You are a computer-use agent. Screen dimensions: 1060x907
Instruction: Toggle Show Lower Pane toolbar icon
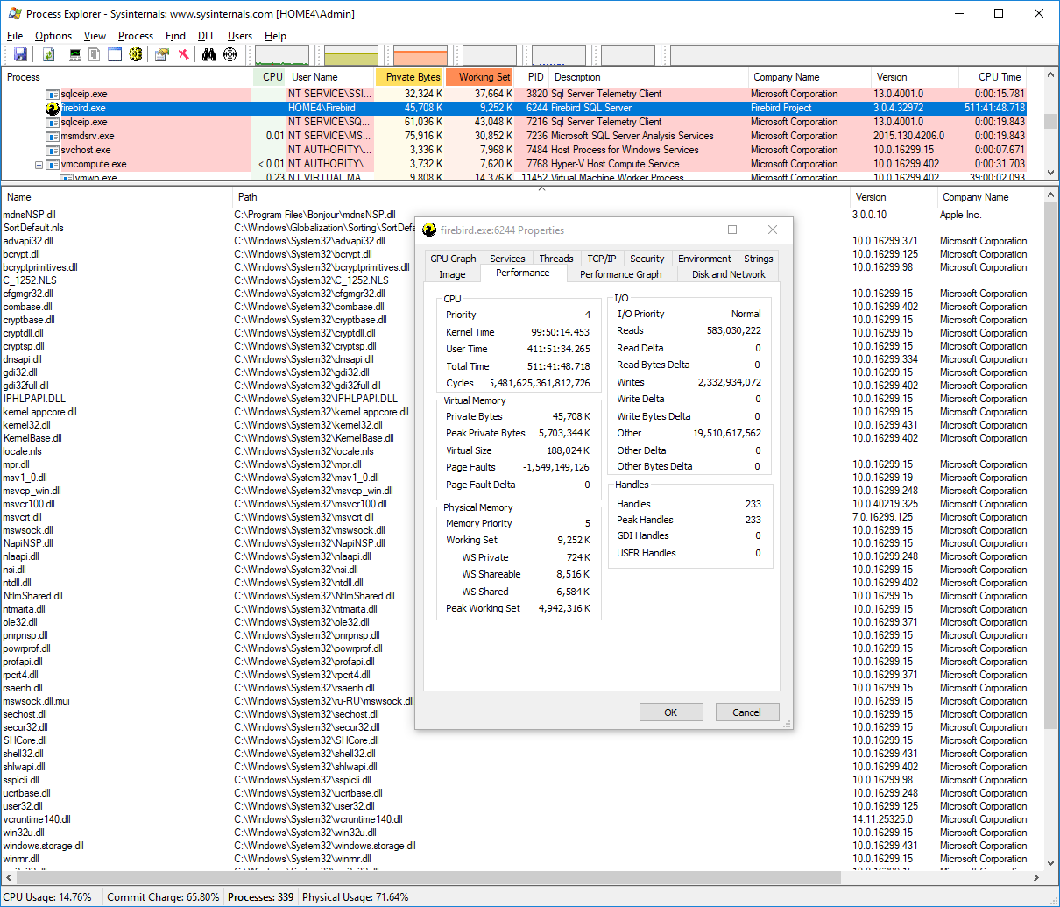115,55
